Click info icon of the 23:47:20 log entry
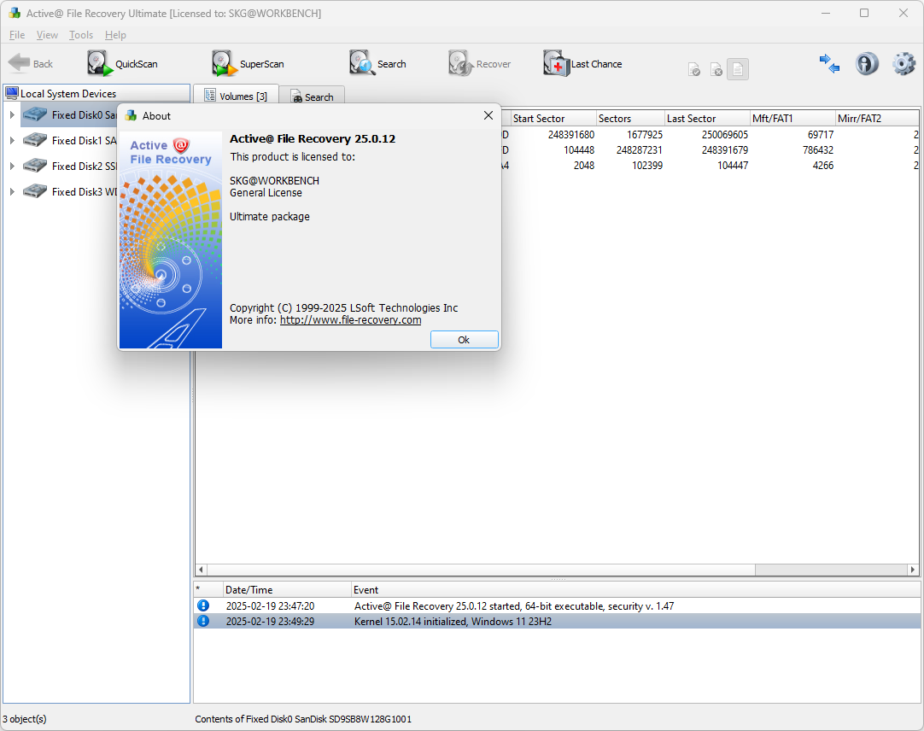The height and width of the screenshot is (731, 924). tap(203, 605)
